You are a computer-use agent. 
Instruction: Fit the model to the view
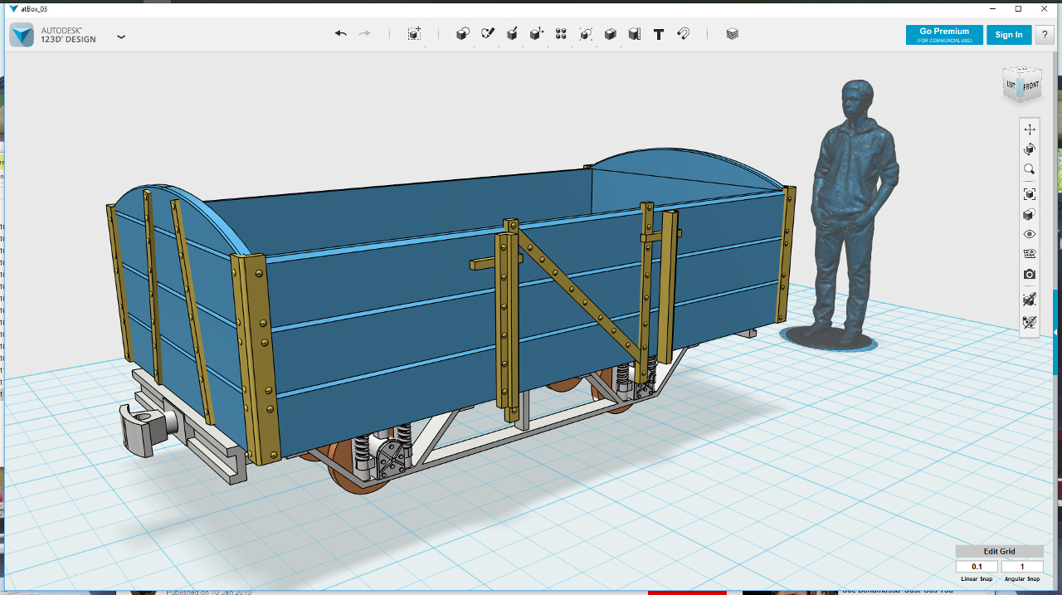click(1030, 194)
